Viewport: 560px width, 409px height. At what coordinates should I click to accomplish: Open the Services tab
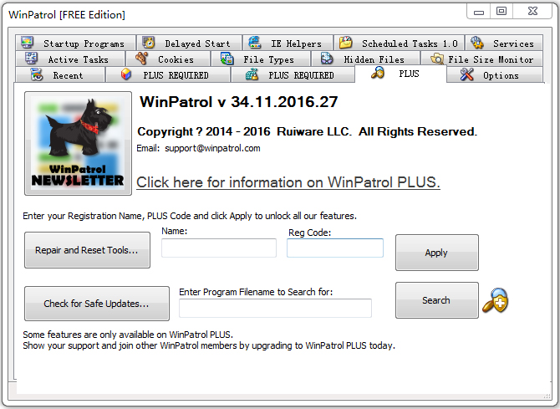[504, 43]
